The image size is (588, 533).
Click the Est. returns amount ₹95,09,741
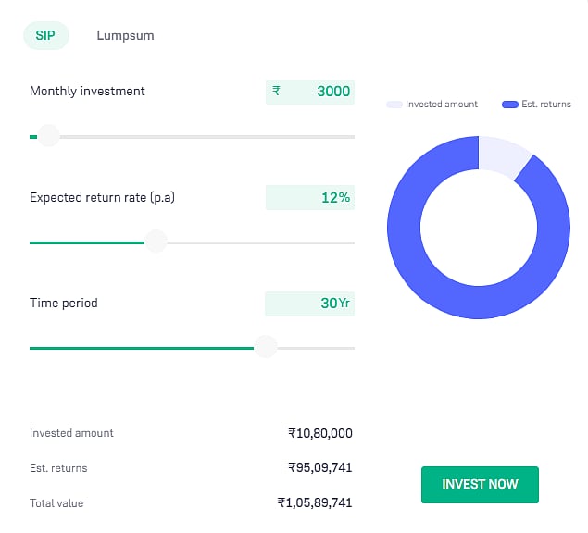point(319,468)
